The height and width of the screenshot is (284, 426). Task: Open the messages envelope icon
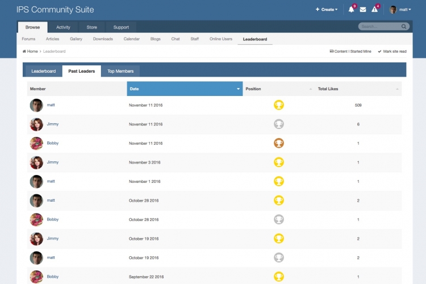pyautogui.click(x=363, y=10)
